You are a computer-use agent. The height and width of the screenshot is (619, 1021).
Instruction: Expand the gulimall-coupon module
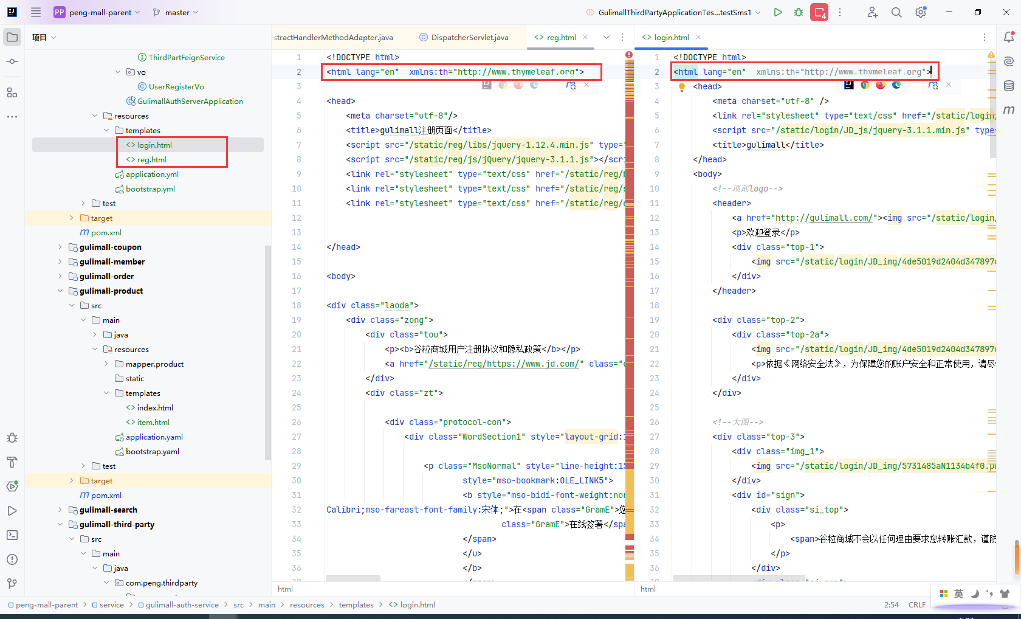tap(60, 247)
